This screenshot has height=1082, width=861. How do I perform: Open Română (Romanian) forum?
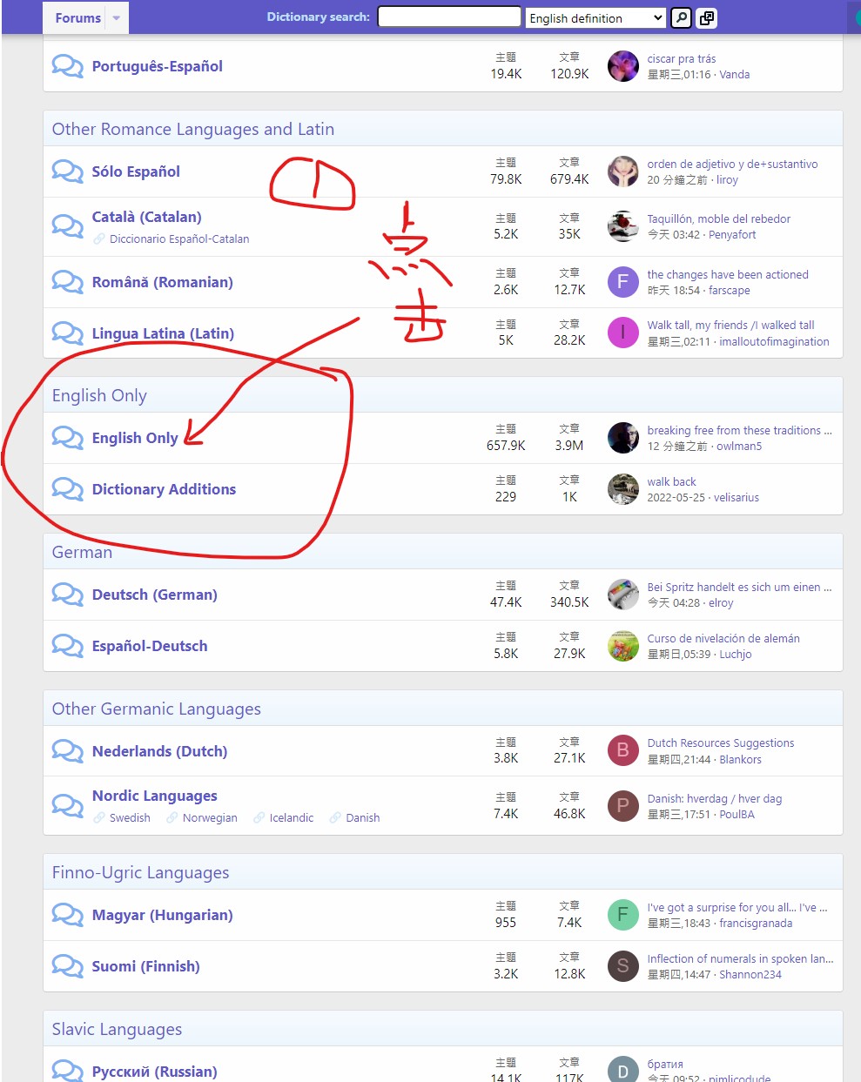[162, 282]
